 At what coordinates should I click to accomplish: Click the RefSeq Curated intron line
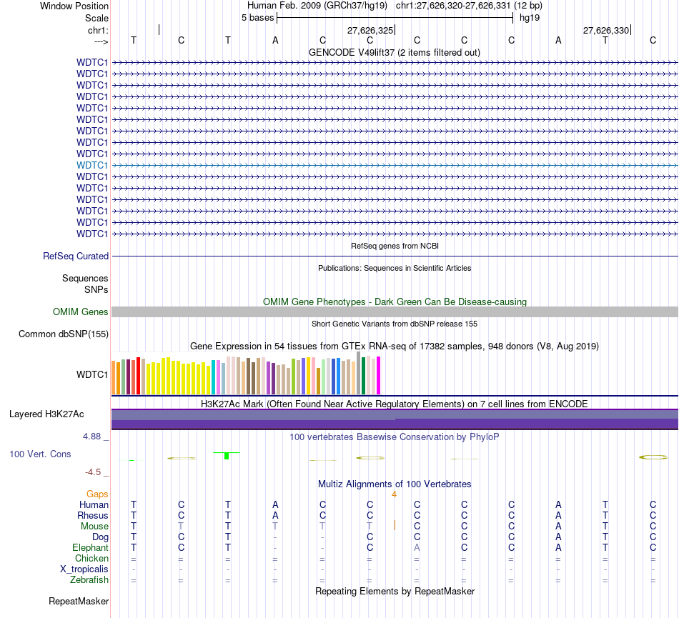tap(395, 256)
